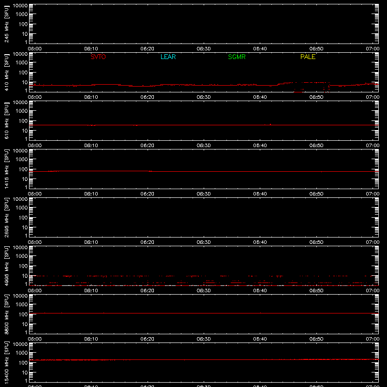This screenshot has height=387, width=387.
Task: Click the 15400 MHz [SFU] axis title
Action: click(6, 362)
